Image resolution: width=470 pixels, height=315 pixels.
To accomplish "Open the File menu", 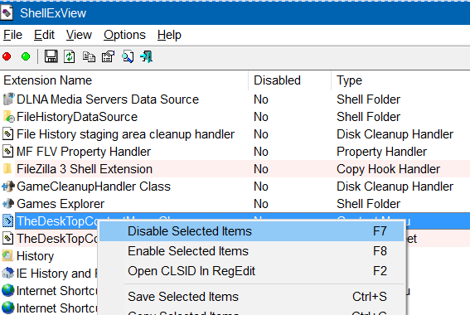I will [x=13, y=35].
